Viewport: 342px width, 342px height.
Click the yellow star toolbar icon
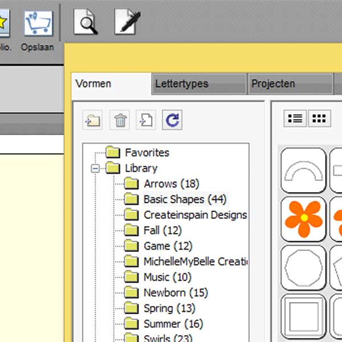tap(3, 23)
